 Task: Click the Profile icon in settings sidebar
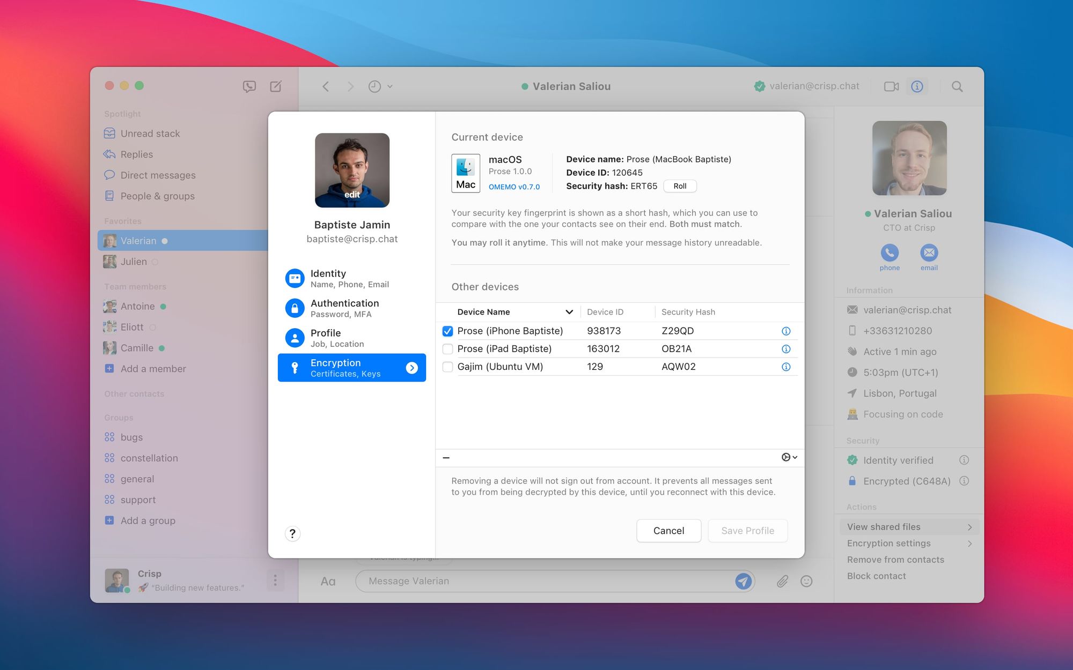click(295, 337)
